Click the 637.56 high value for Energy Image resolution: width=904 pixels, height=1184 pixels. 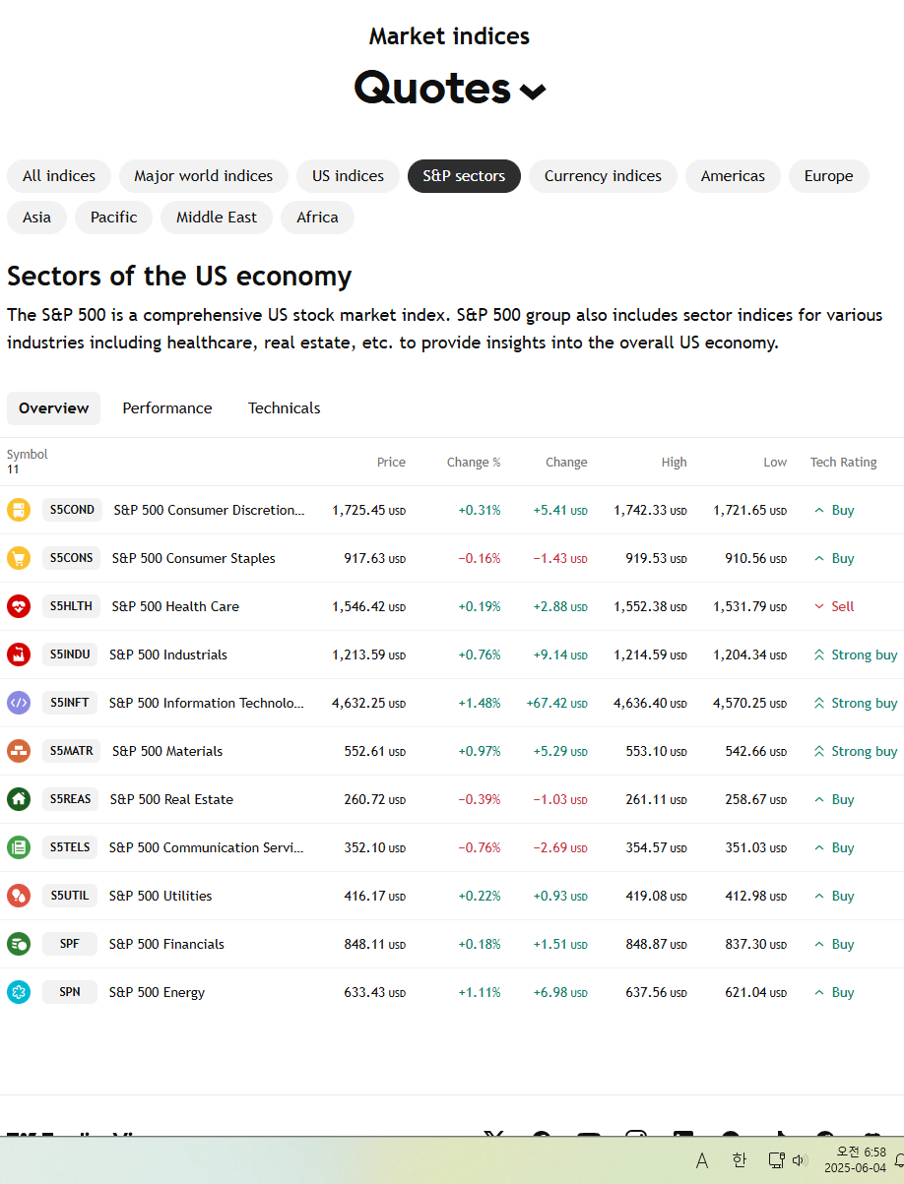point(656,992)
